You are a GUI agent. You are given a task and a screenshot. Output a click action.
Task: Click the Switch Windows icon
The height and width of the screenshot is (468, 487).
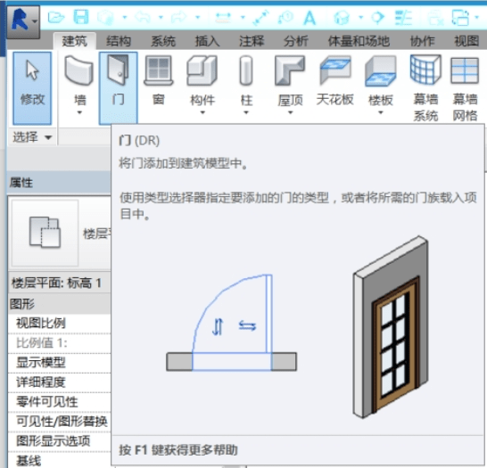(x=460, y=17)
